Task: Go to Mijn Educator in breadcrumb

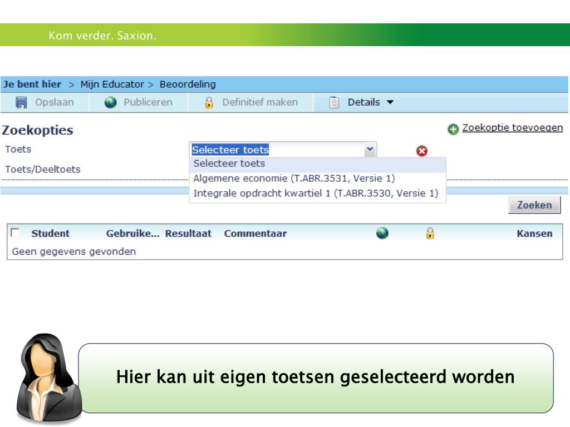Action: coord(112,85)
